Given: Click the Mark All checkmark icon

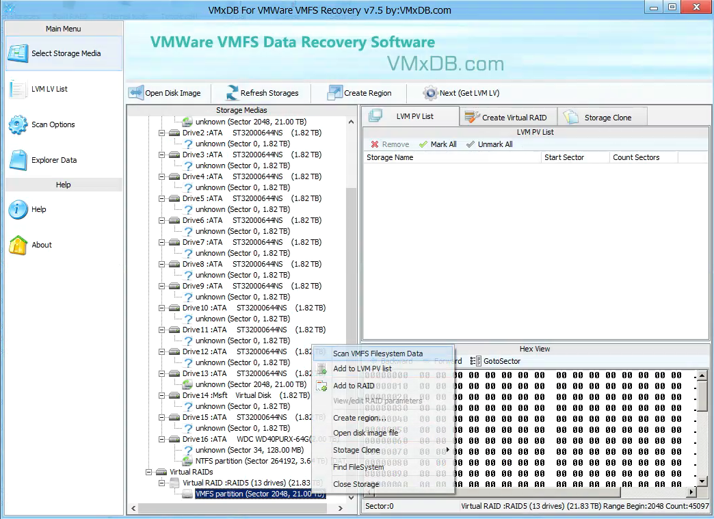Looking at the screenshot, I should [x=423, y=144].
